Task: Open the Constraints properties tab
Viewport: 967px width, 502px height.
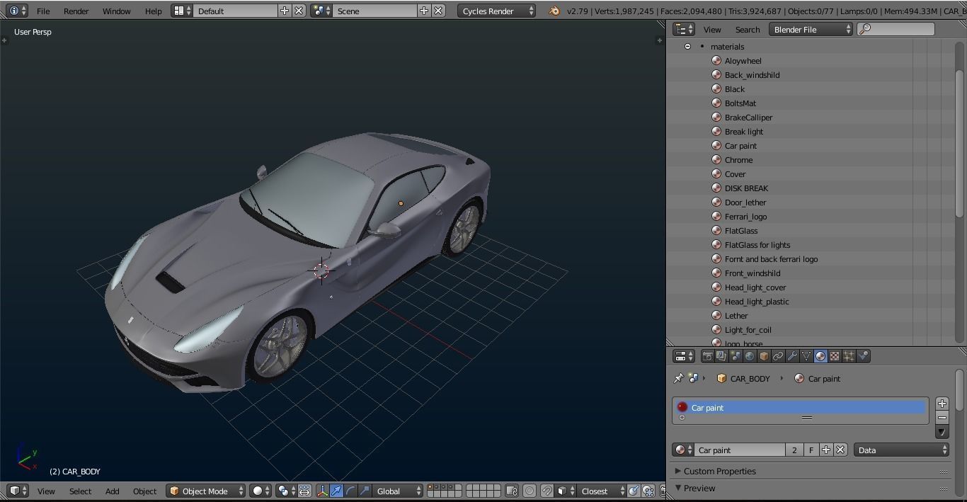Action: (x=778, y=356)
